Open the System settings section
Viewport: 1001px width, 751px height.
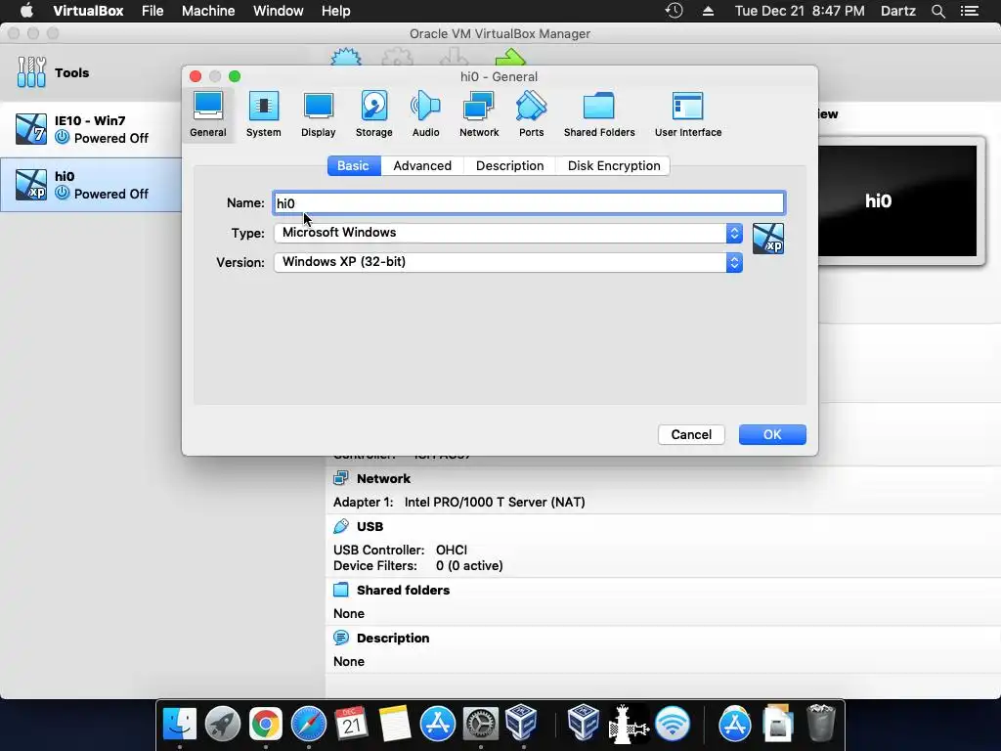[x=264, y=114]
